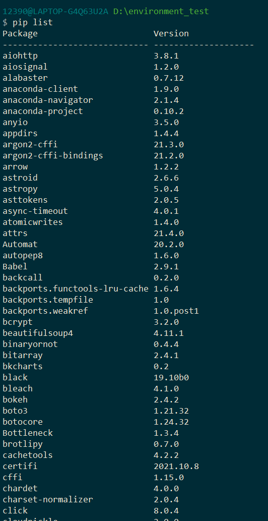Click the backports.functools-lru-cache entry

tap(75, 288)
